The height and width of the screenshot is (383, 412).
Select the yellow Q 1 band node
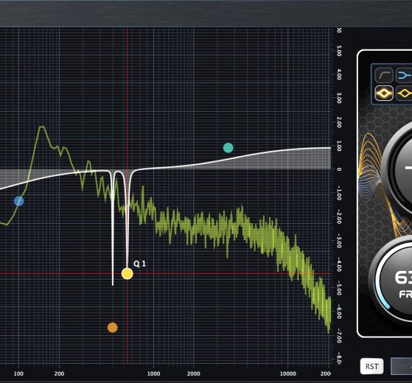point(128,274)
